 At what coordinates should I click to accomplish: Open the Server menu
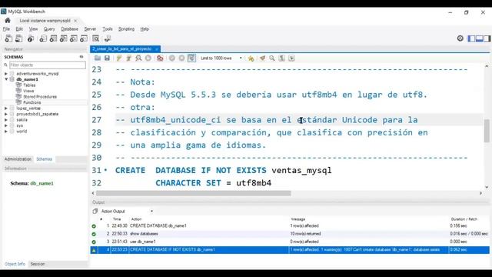coord(90,29)
